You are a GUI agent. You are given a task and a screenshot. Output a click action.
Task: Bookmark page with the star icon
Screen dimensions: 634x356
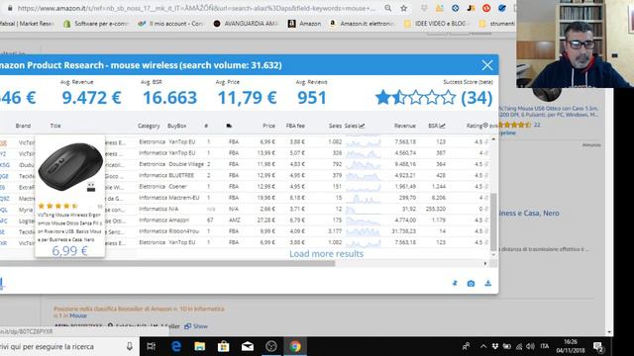coord(403,8)
